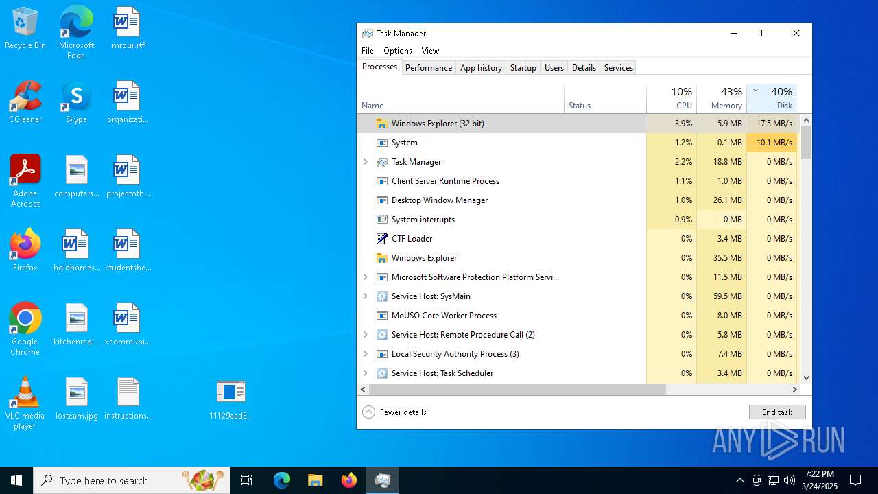
Task: Expand Local Security Authority Process group
Action: tap(366, 354)
